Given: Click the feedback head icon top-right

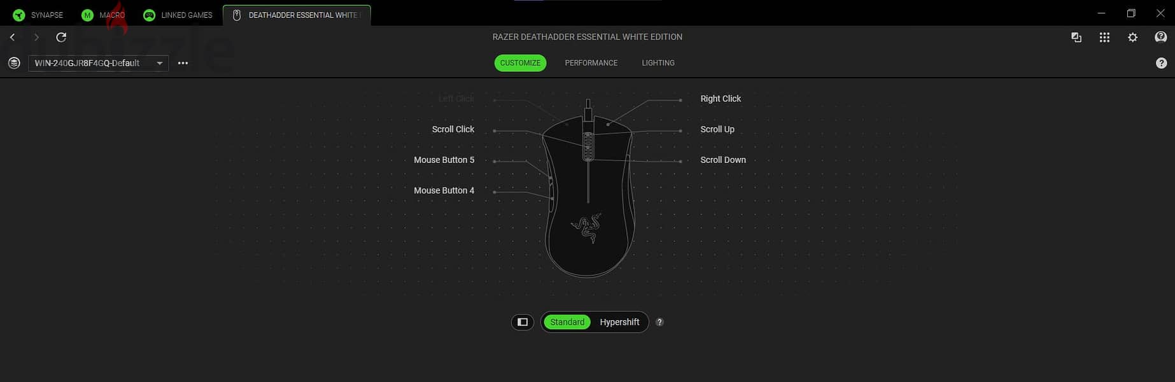Looking at the screenshot, I should (x=1160, y=37).
